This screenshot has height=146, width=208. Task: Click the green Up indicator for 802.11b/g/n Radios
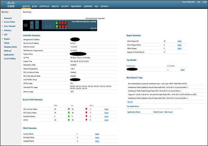click(69, 113)
